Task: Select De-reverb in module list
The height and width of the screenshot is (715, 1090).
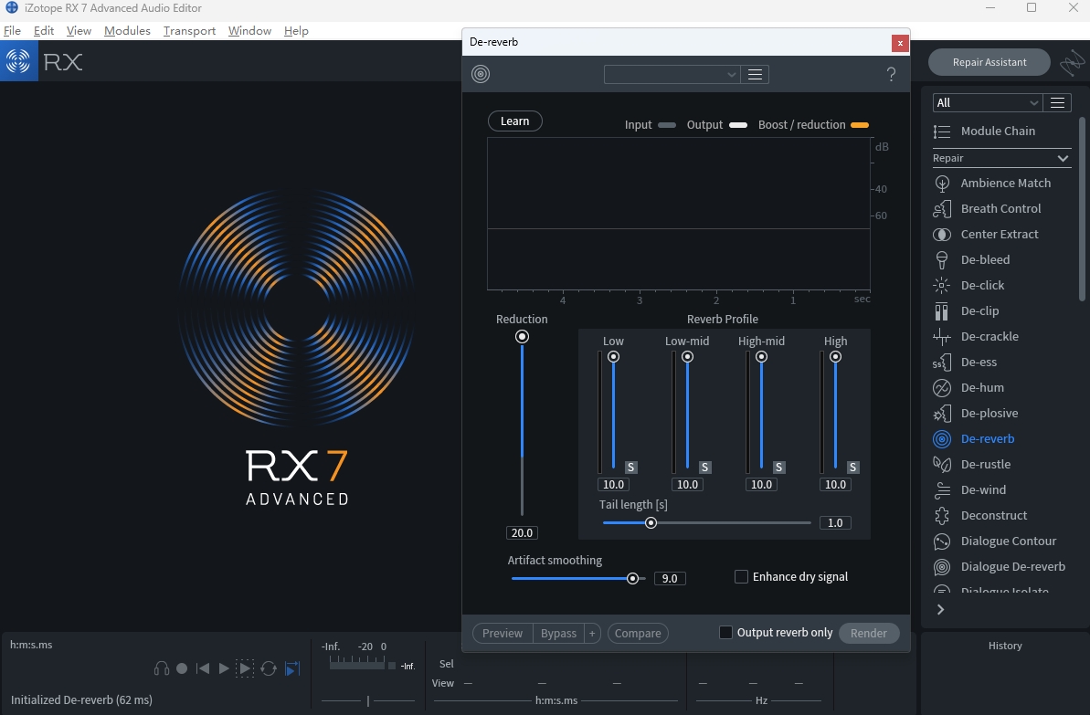Action: 973,438
